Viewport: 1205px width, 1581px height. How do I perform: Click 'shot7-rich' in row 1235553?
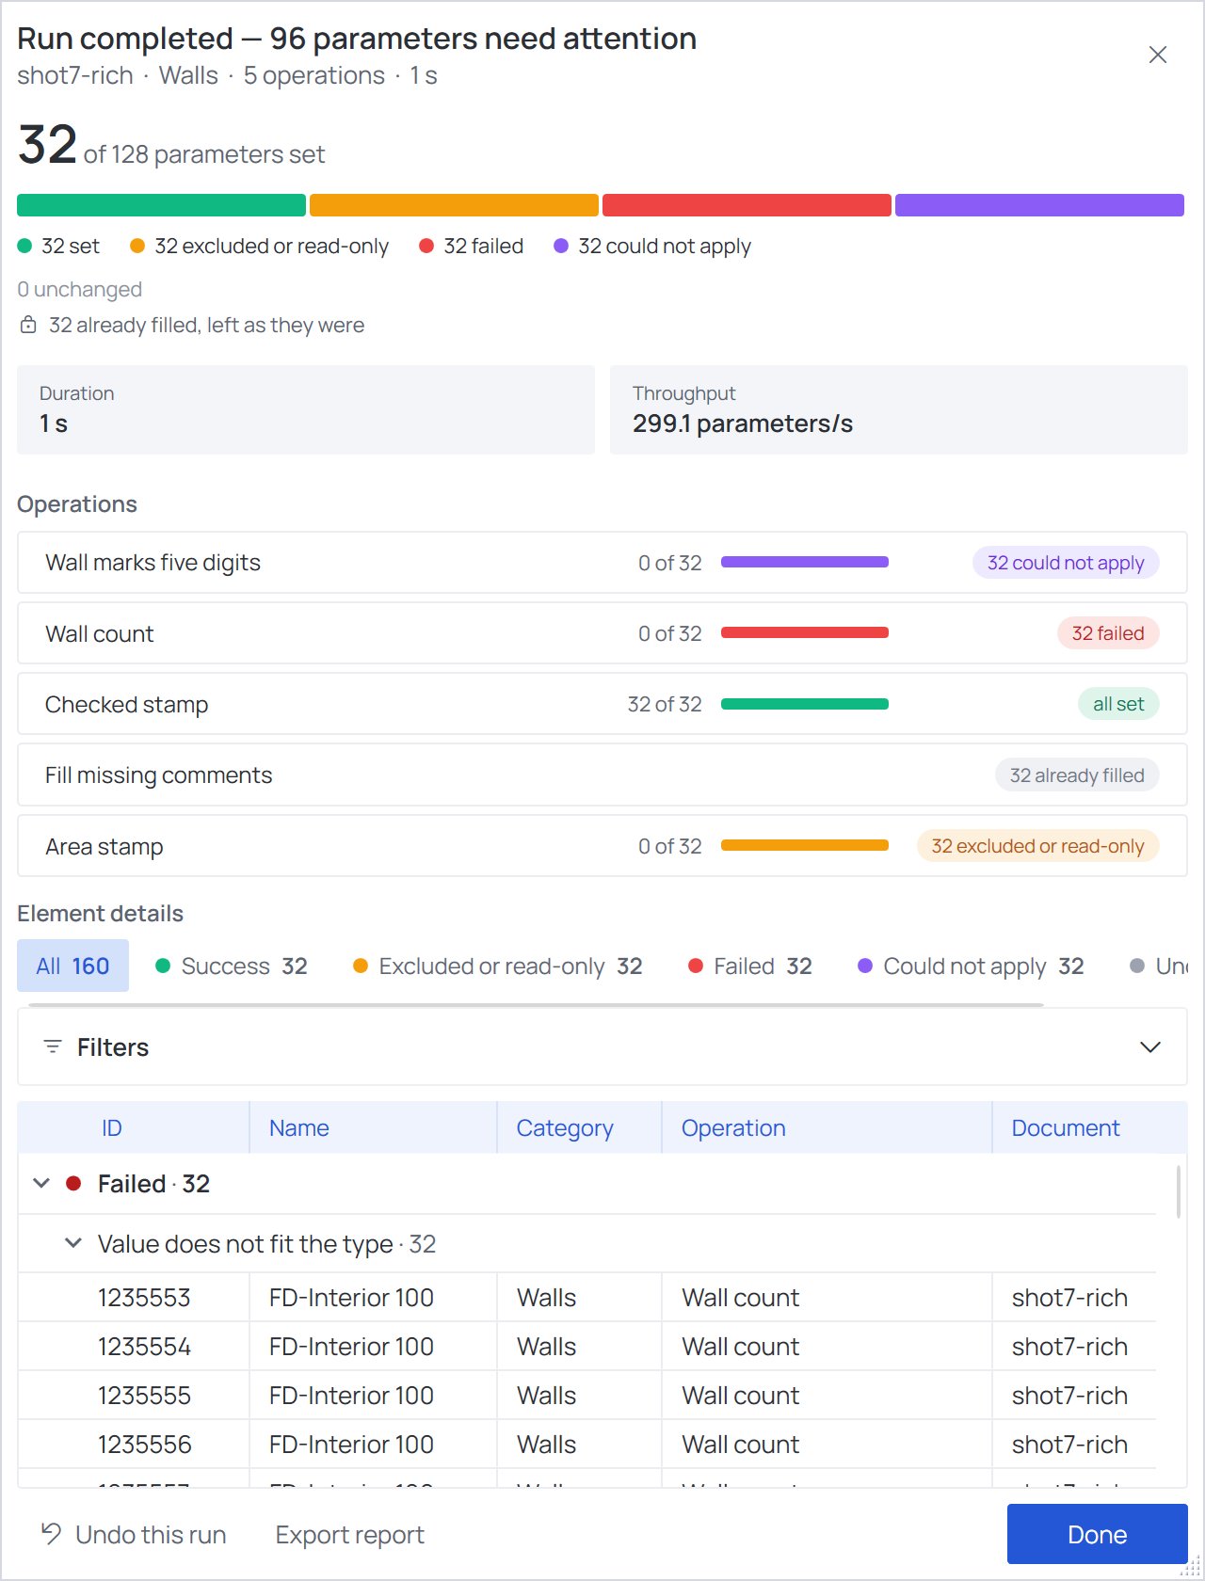pyautogui.click(x=1069, y=1298)
